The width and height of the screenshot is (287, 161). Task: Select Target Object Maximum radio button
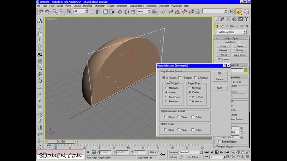[190, 102]
